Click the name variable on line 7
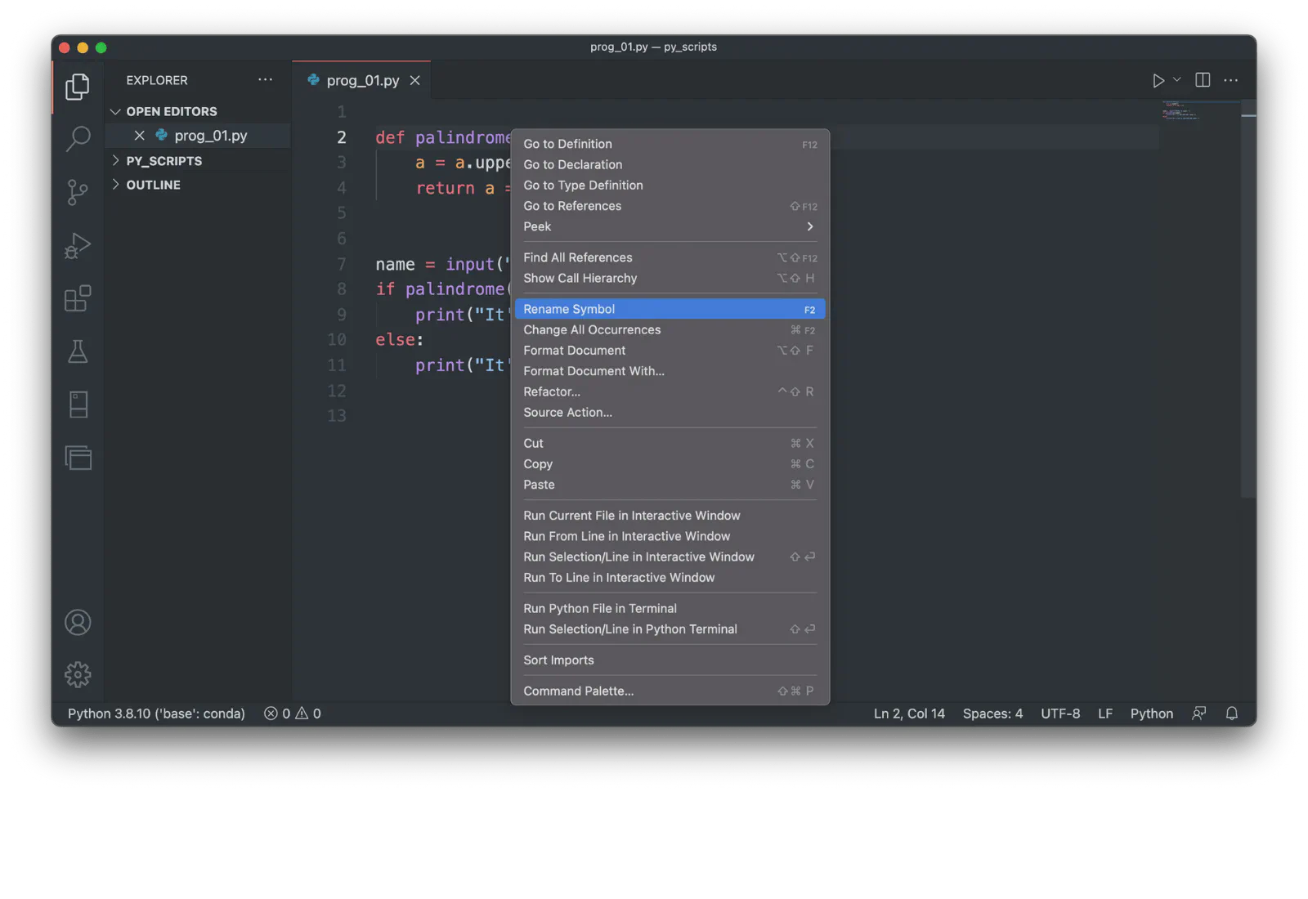Image resolution: width=1308 pixels, height=899 pixels. click(395, 264)
